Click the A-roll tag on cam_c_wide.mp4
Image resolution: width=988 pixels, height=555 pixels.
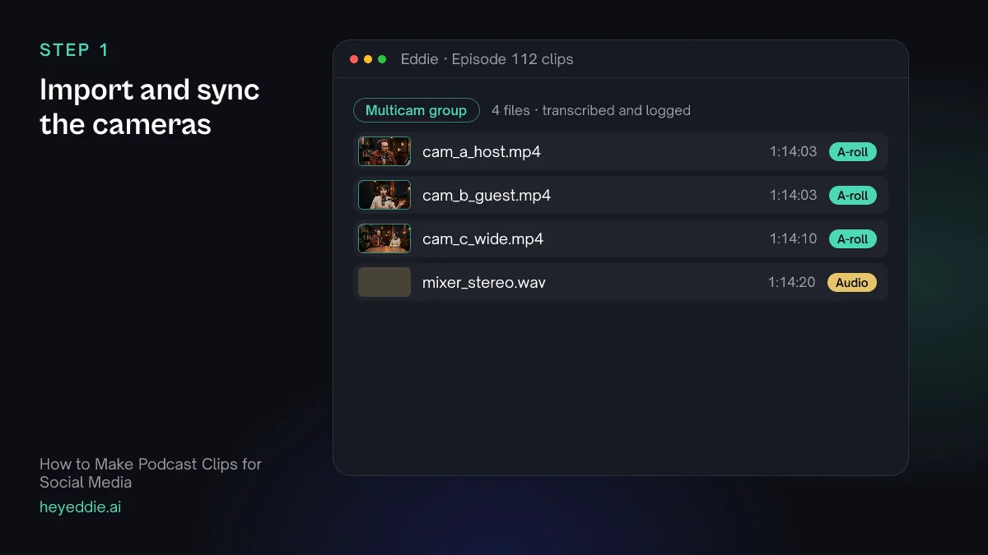(852, 238)
